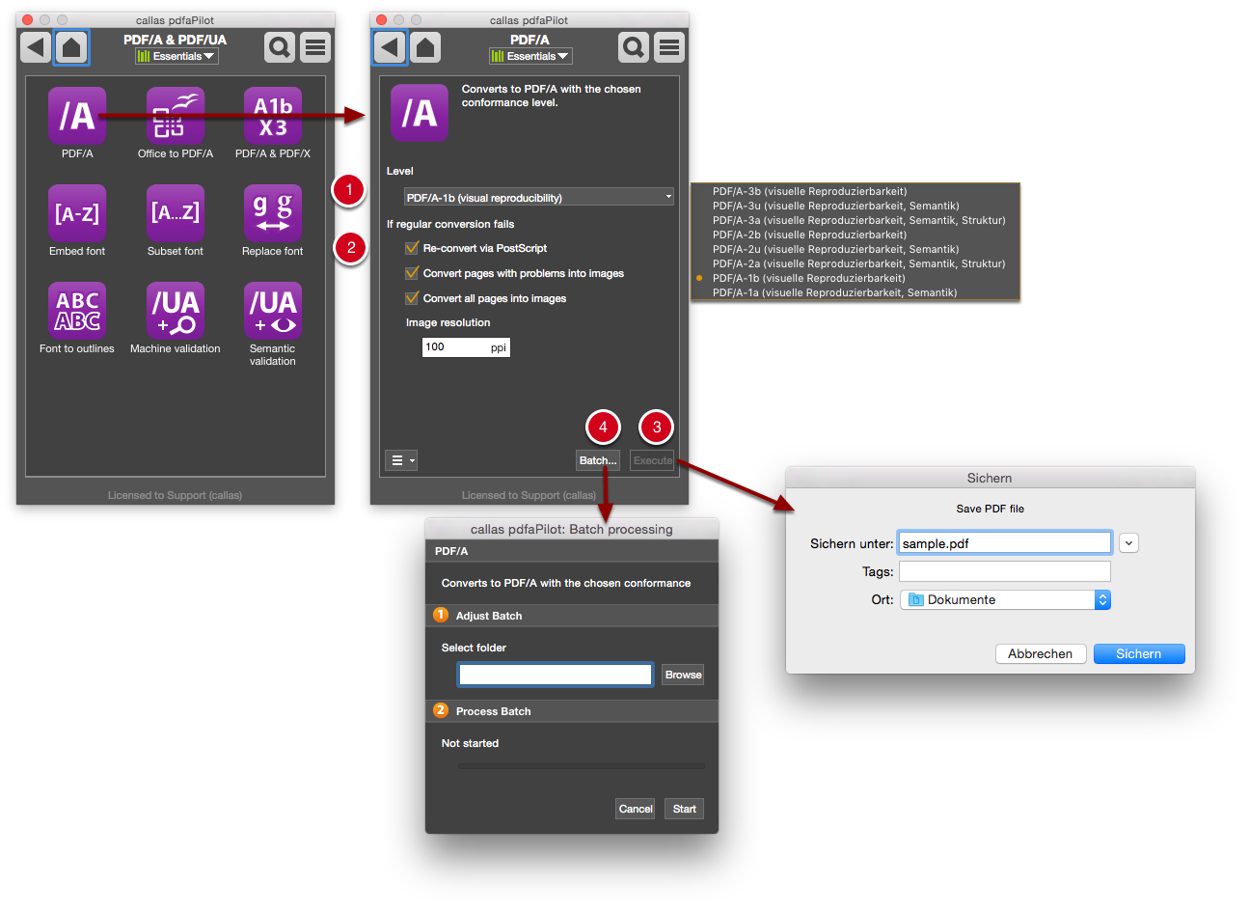Click Browse to select a folder

point(683,675)
